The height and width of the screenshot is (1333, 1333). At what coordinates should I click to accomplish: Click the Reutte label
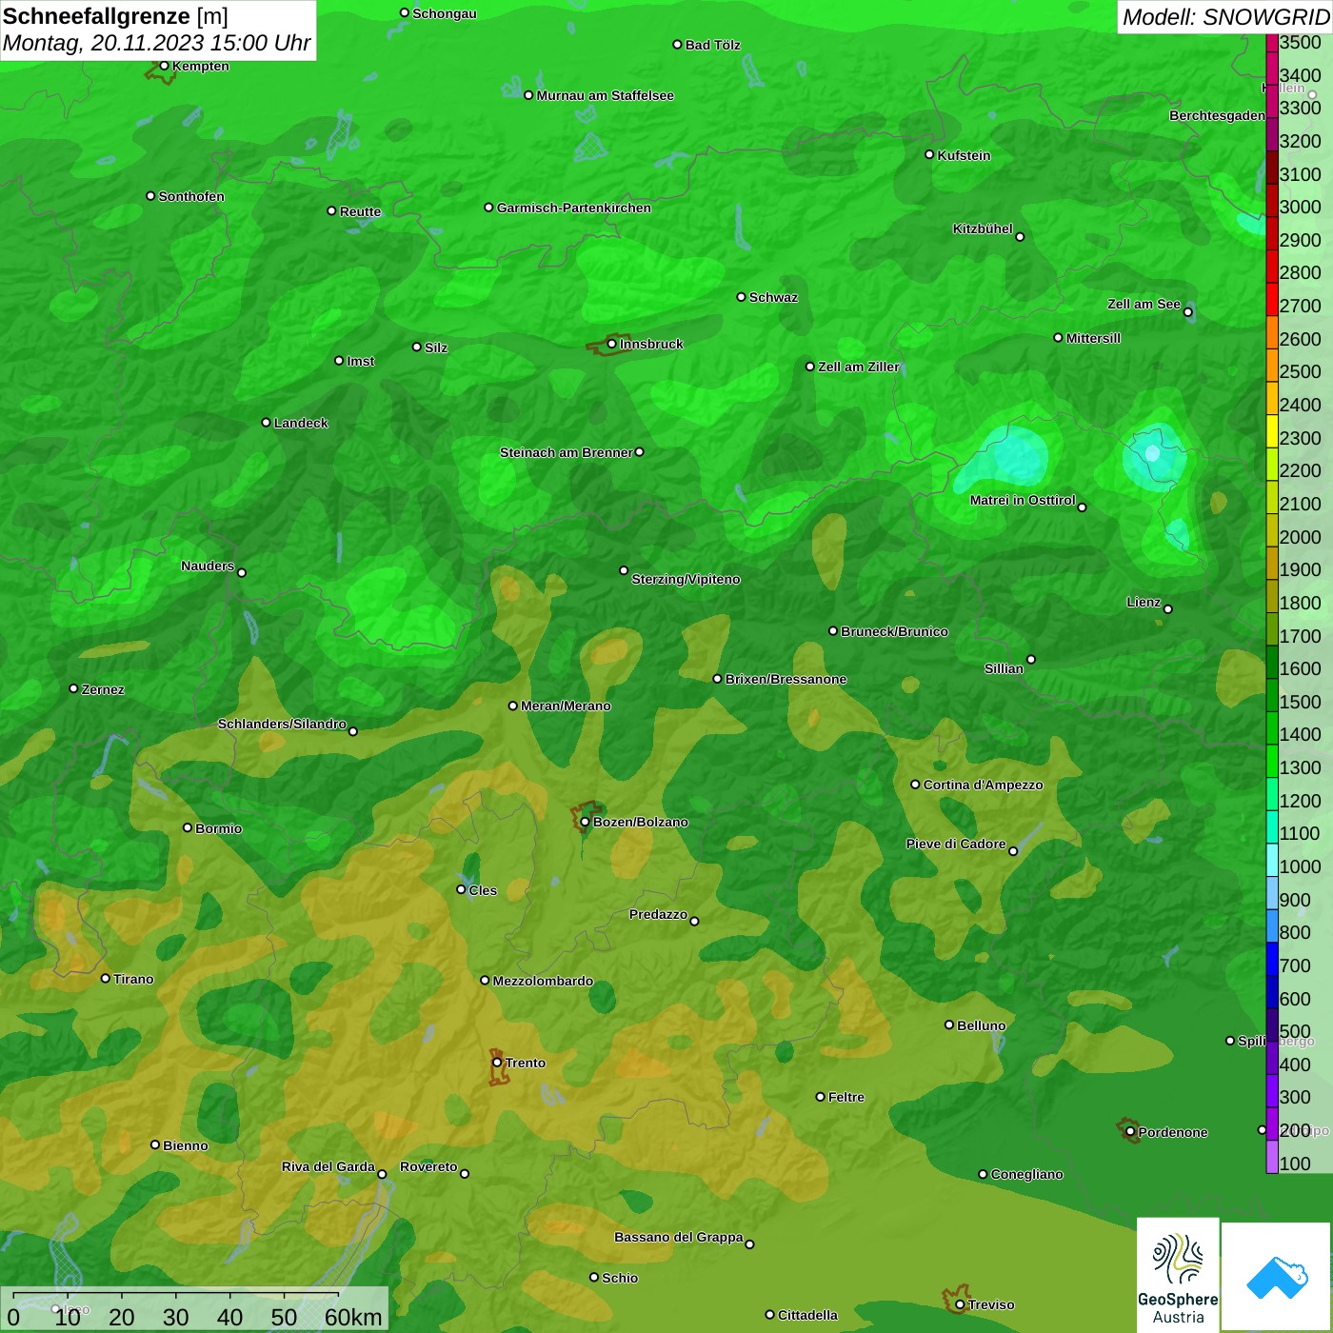[x=360, y=211]
